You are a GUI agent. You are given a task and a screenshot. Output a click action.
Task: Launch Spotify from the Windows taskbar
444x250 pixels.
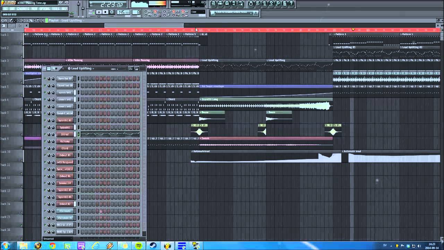139,246
